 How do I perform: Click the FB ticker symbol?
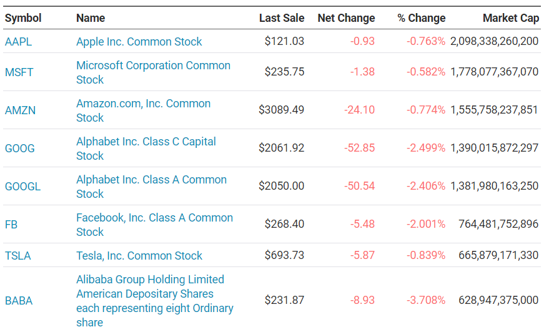point(11,225)
